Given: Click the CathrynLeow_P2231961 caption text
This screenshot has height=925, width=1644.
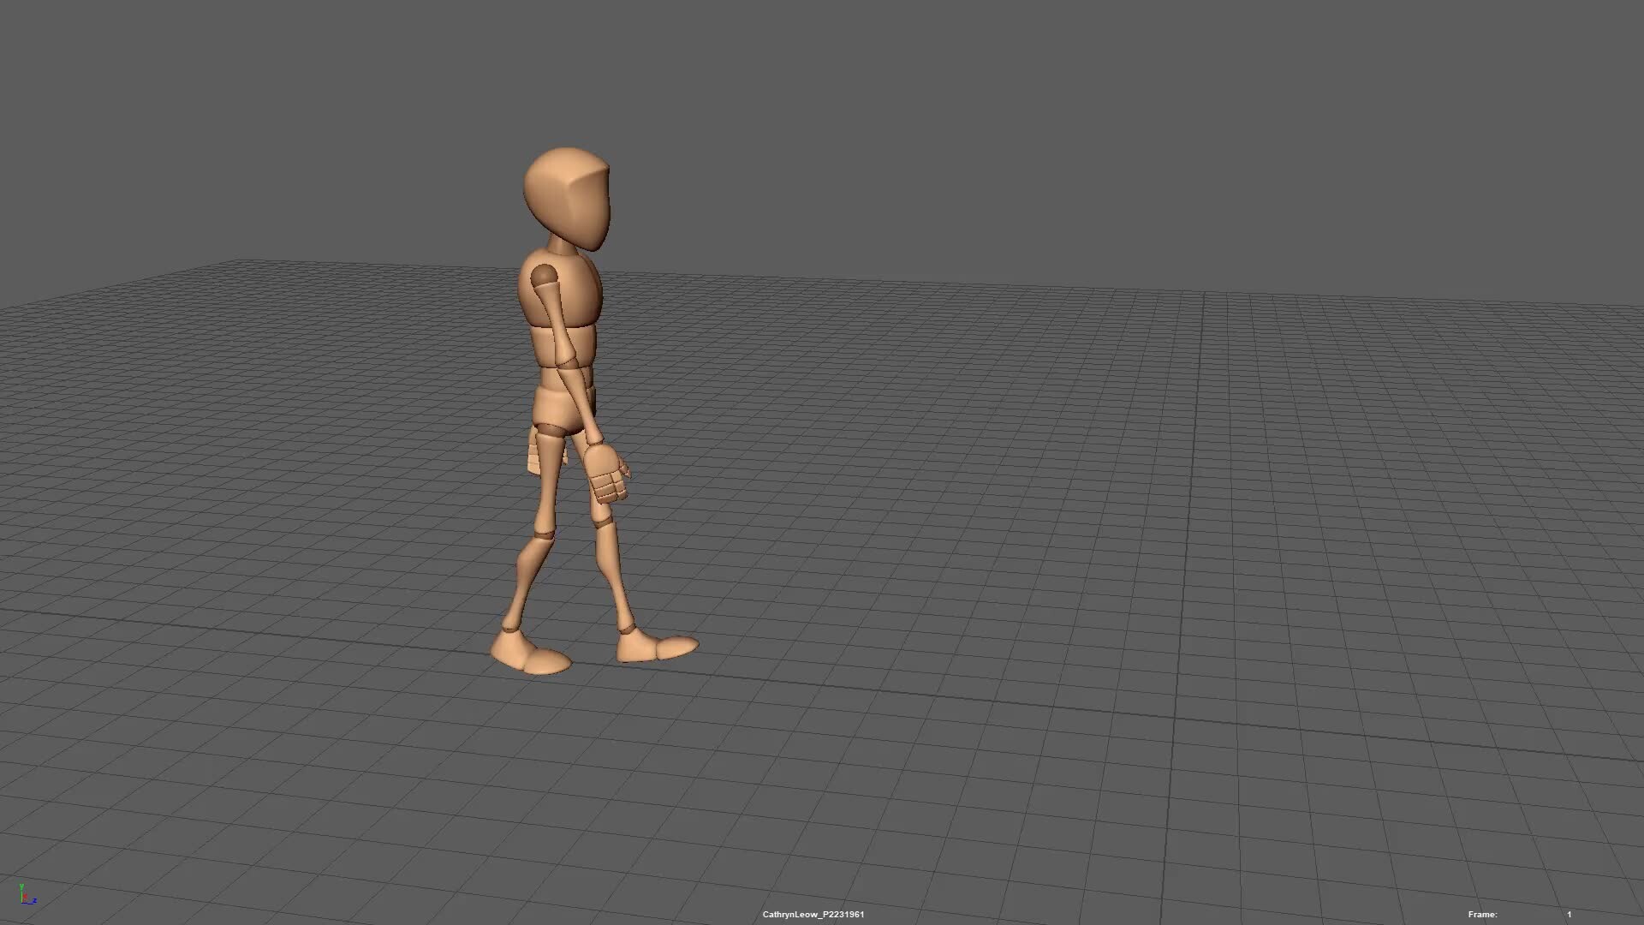Looking at the screenshot, I should [813, 915].
